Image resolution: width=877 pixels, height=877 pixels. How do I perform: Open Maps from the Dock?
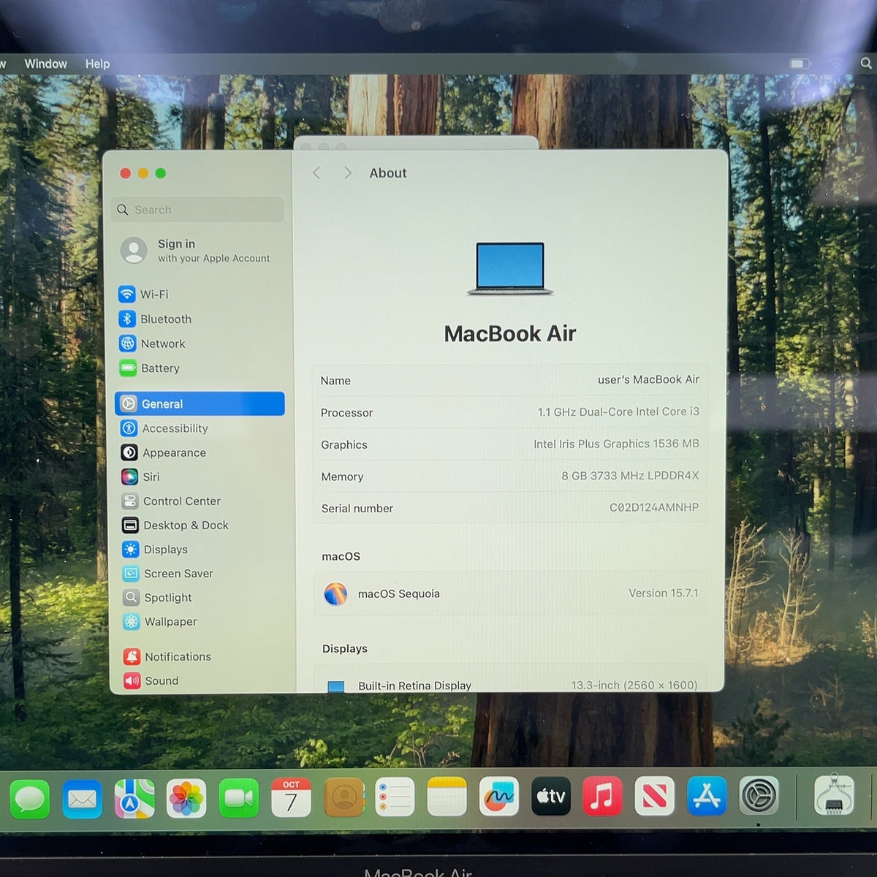point(134,798)
